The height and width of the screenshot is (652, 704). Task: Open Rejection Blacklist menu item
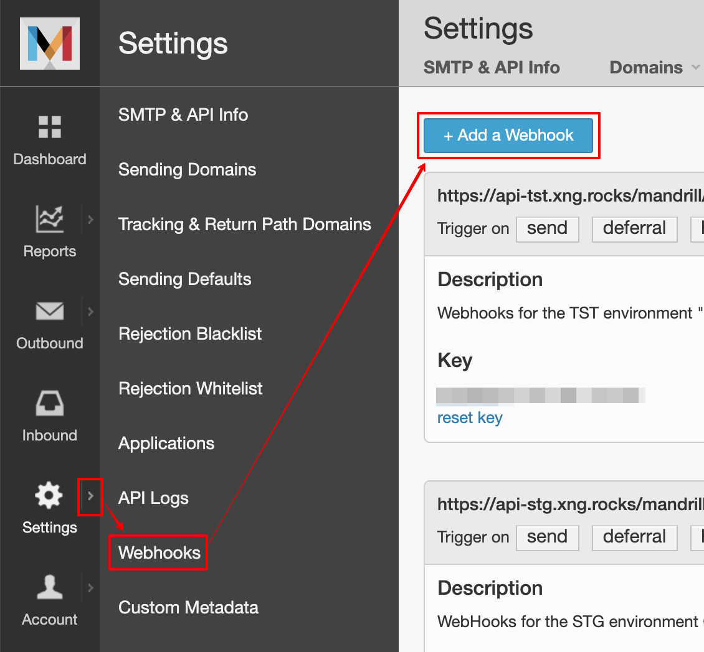(190, 333)
